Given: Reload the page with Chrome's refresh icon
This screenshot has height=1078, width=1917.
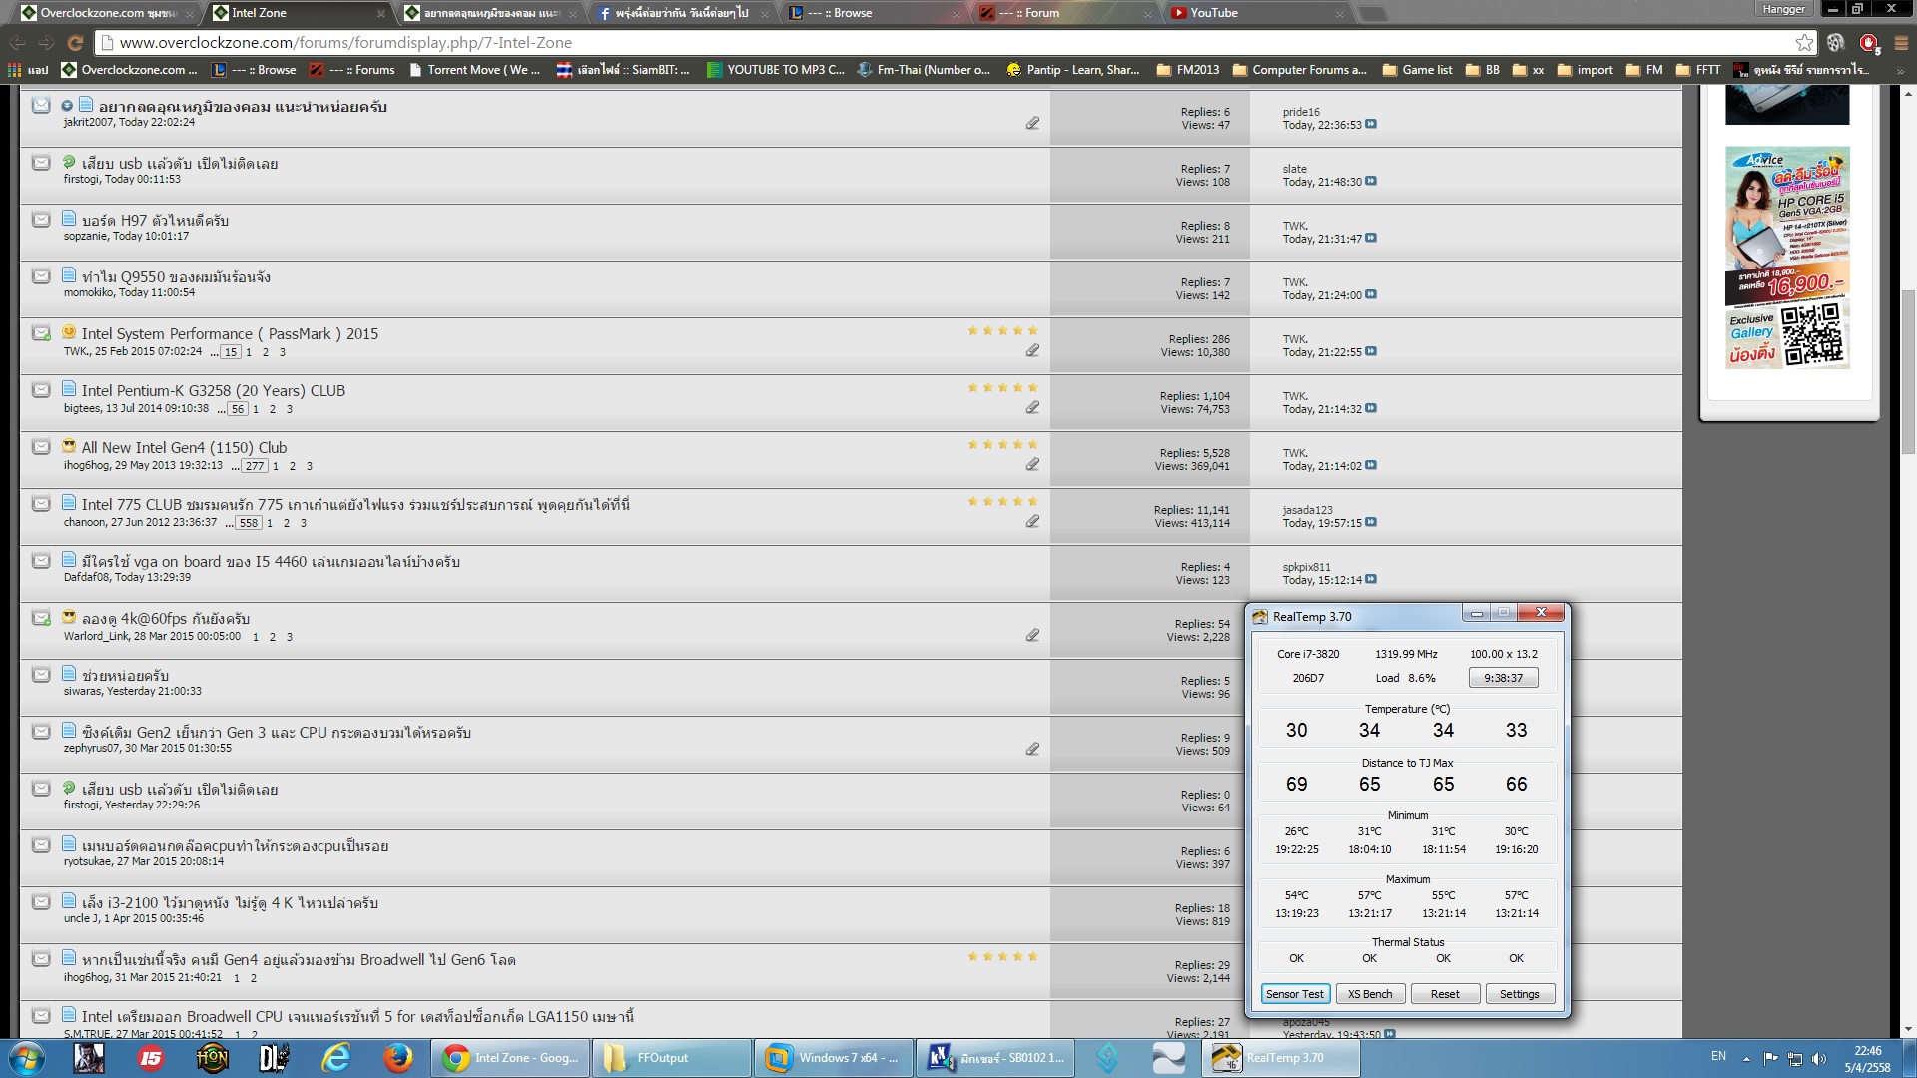Looking at the screenshot, I should tap(75, 43).
